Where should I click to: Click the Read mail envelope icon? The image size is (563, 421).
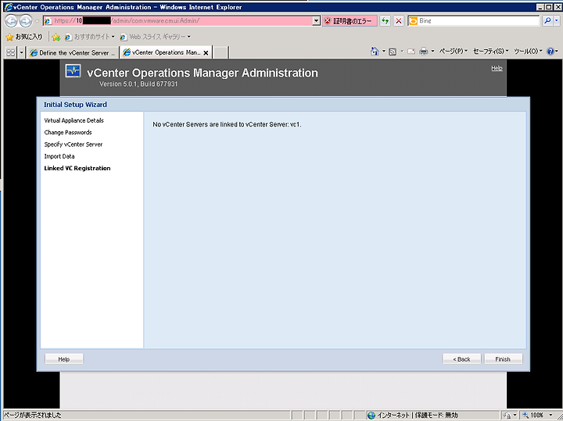click(x=411, y=52)
